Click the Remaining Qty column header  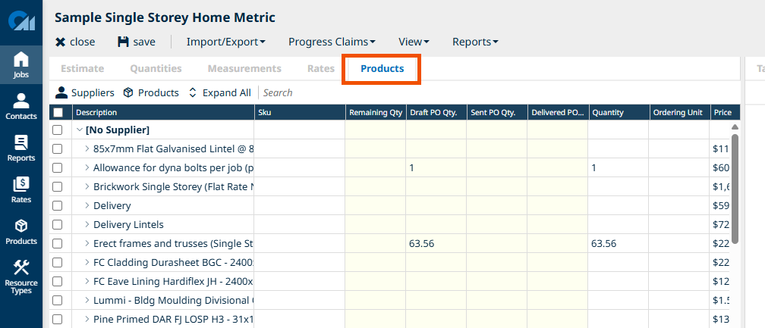[x=376, y=112]
